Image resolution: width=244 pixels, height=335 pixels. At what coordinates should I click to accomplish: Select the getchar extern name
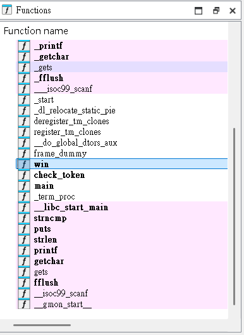(49, 262)
